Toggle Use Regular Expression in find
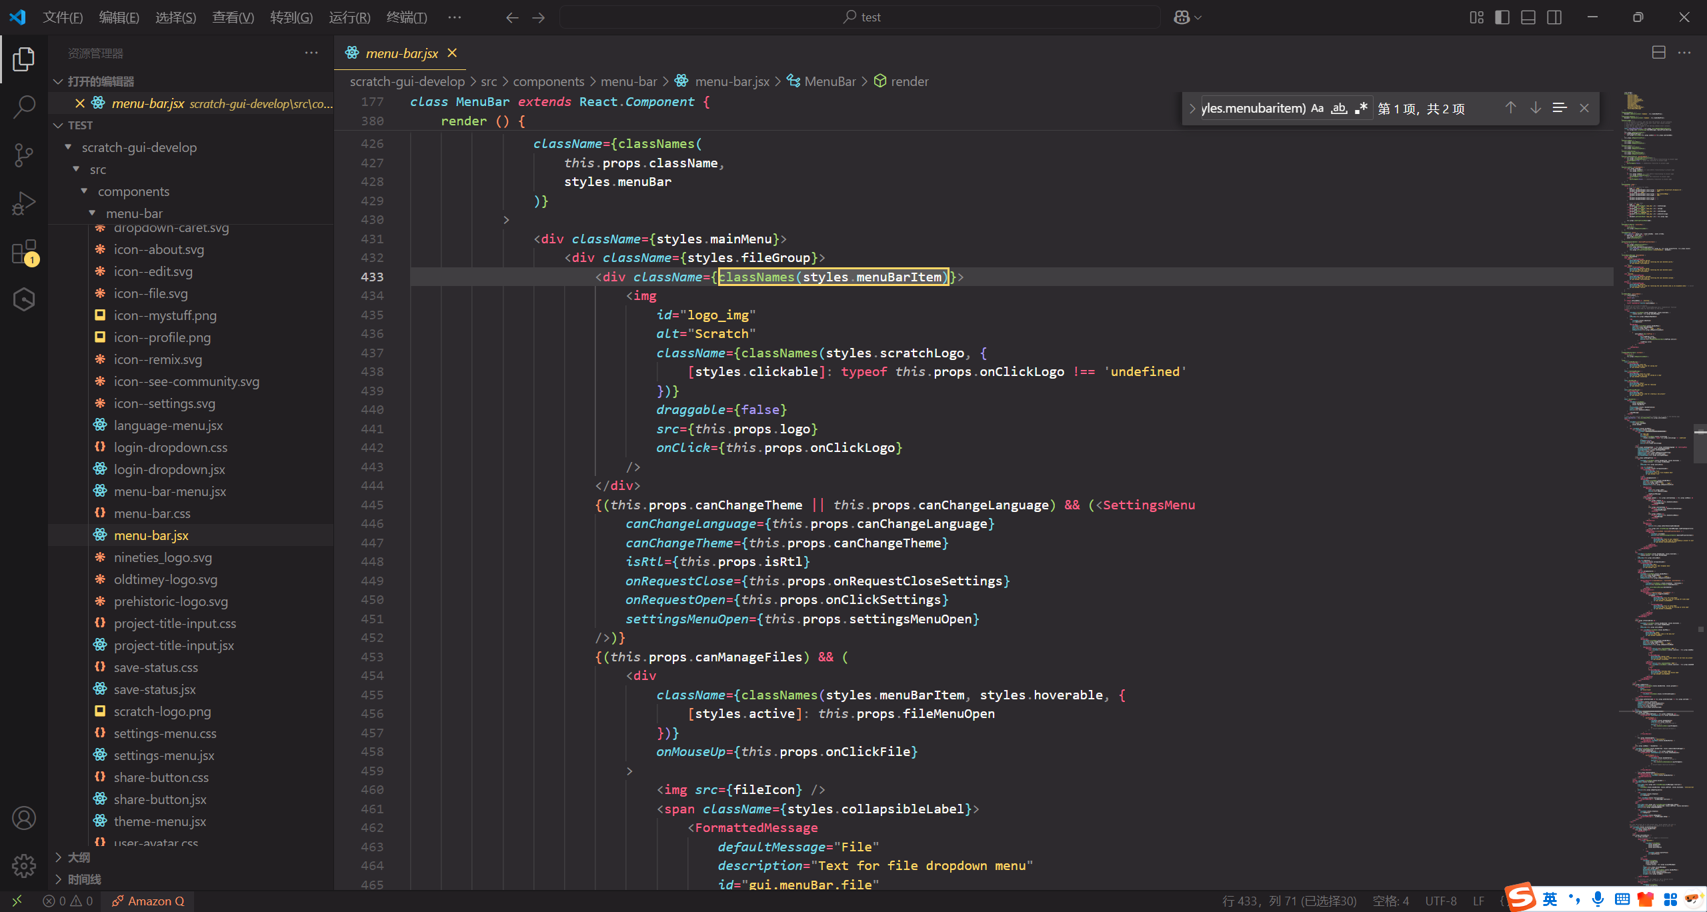 pyautogui.click(x=1361, y=108)
